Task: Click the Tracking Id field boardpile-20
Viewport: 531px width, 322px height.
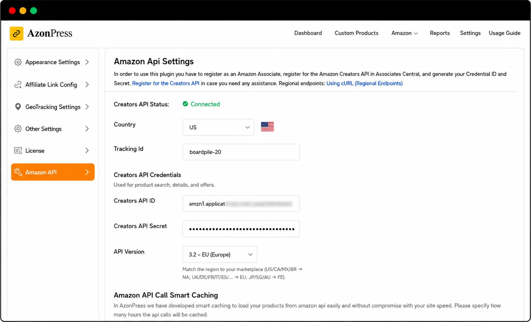Action: click(241, 152)
